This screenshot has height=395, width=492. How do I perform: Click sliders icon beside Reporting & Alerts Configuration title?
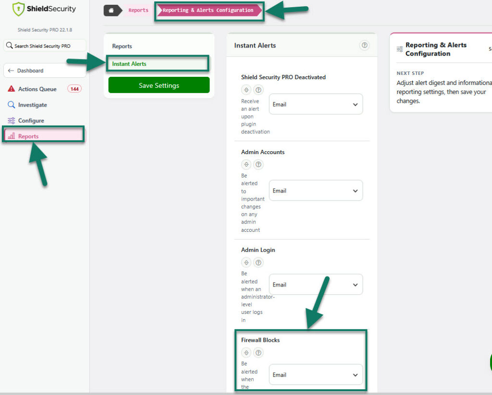400,49
